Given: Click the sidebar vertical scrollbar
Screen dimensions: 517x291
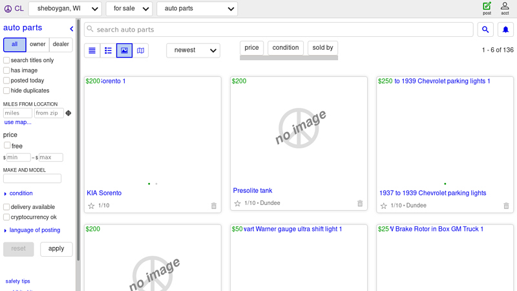Looking at the screenshot, I should pyautogui.click(x=78, y=140).
